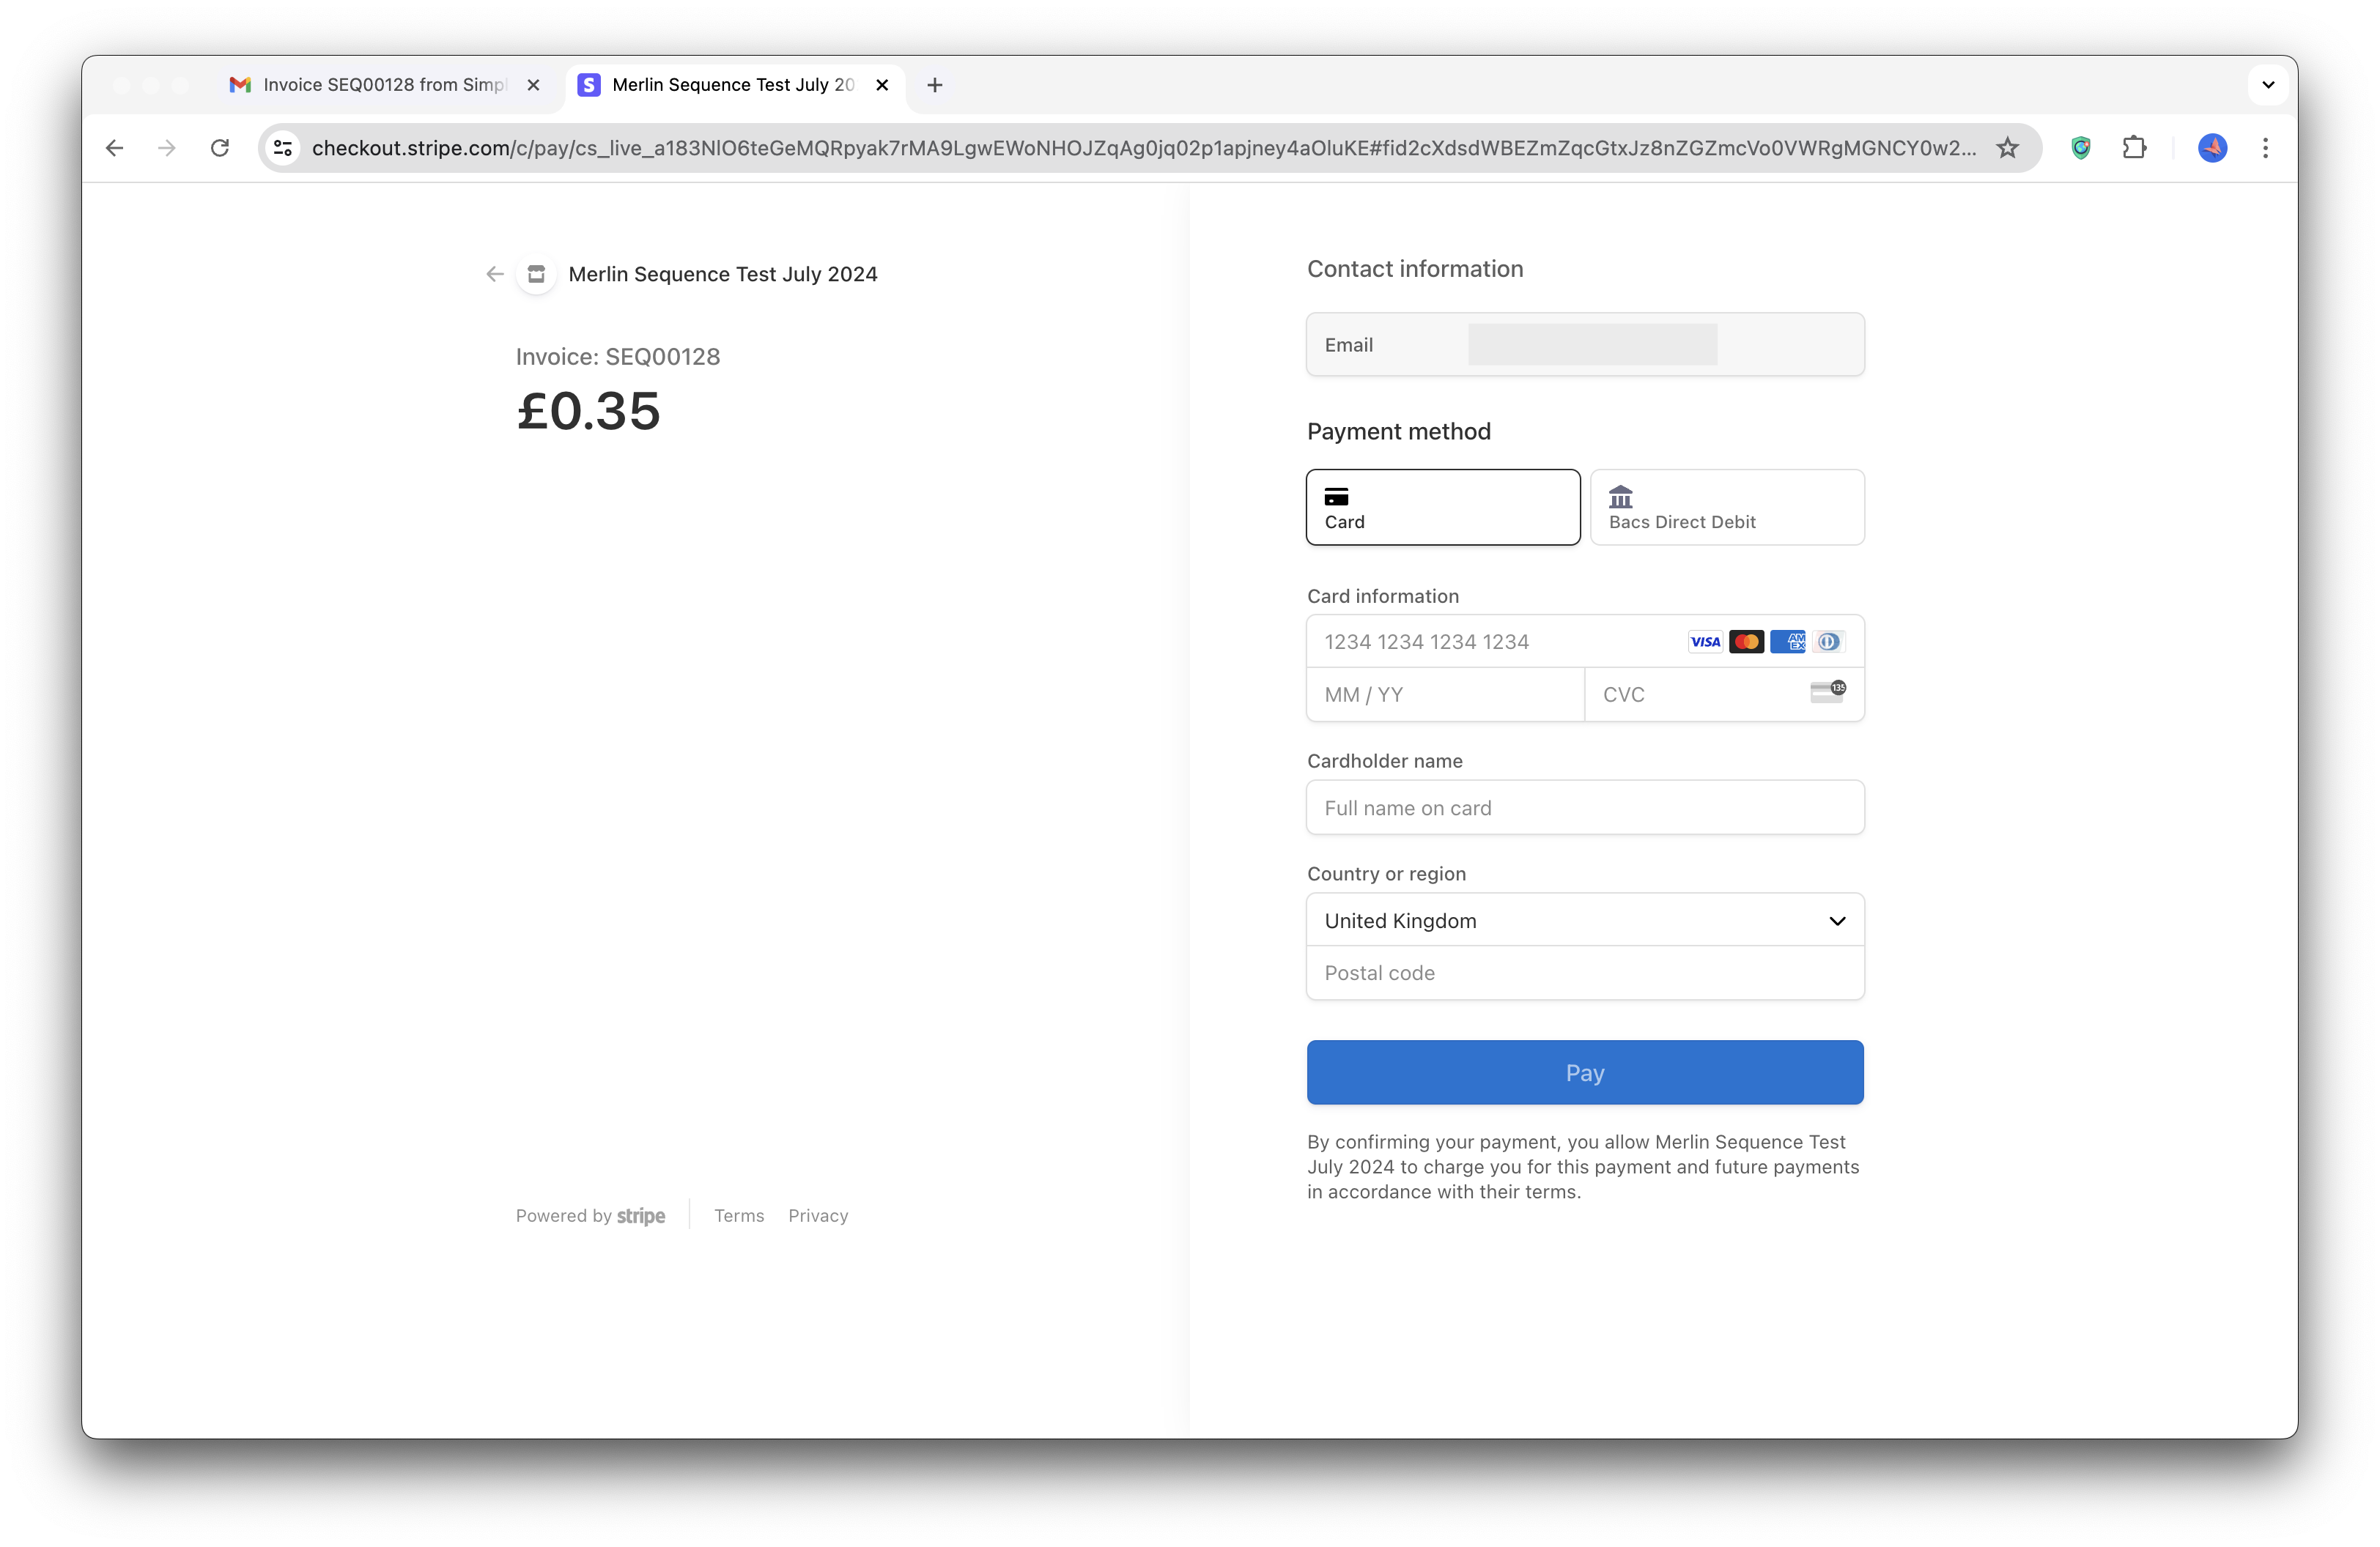Image resolution: width=2380 pixels, height=1547 pixels.
Task: Open the Privacy link in footer
Action: tap(818, 1215)
